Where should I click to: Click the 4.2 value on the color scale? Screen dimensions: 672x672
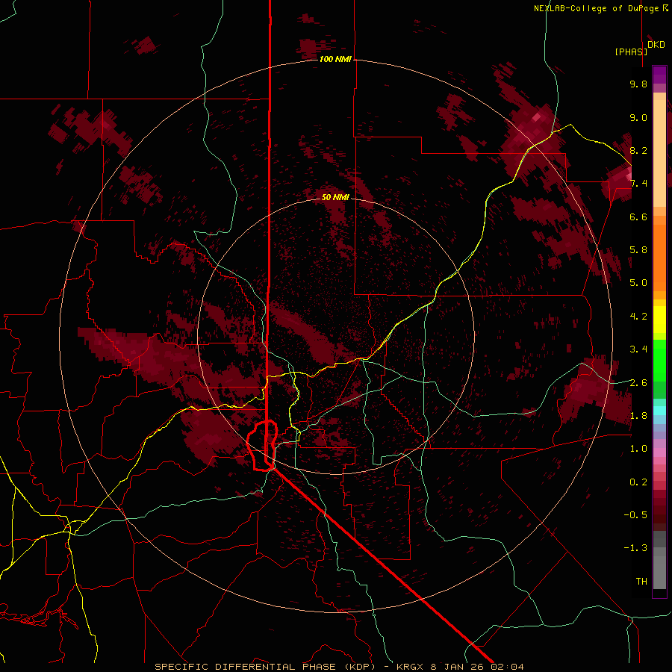638,317
